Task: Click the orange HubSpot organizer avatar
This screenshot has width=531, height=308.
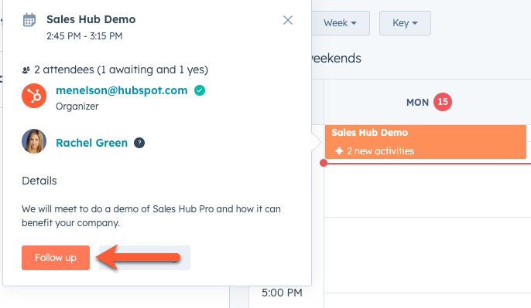Action: click(34, 96)
